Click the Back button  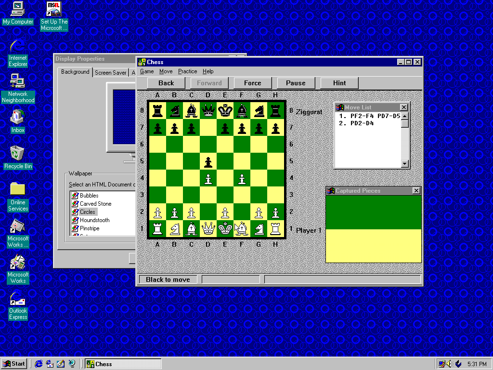click(x=166, y=83)
